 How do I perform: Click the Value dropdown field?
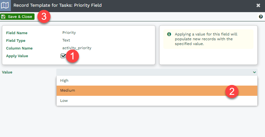coord(157,72)
